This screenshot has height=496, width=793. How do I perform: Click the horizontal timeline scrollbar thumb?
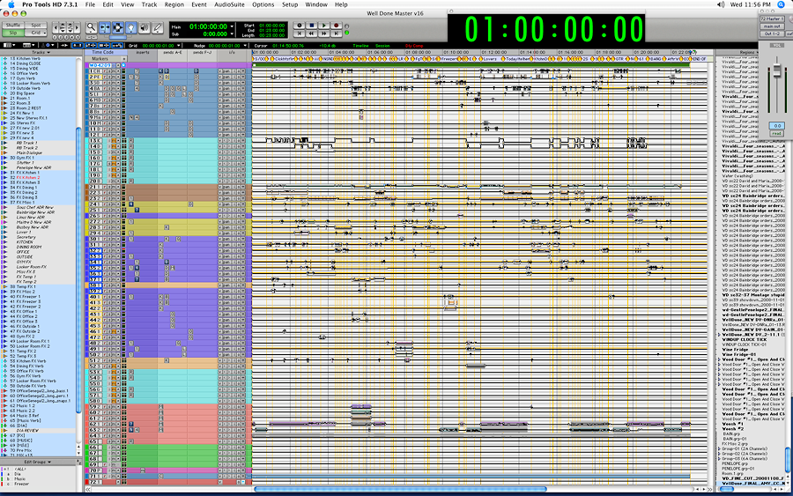pyautogui.click(x=400, y=489)
